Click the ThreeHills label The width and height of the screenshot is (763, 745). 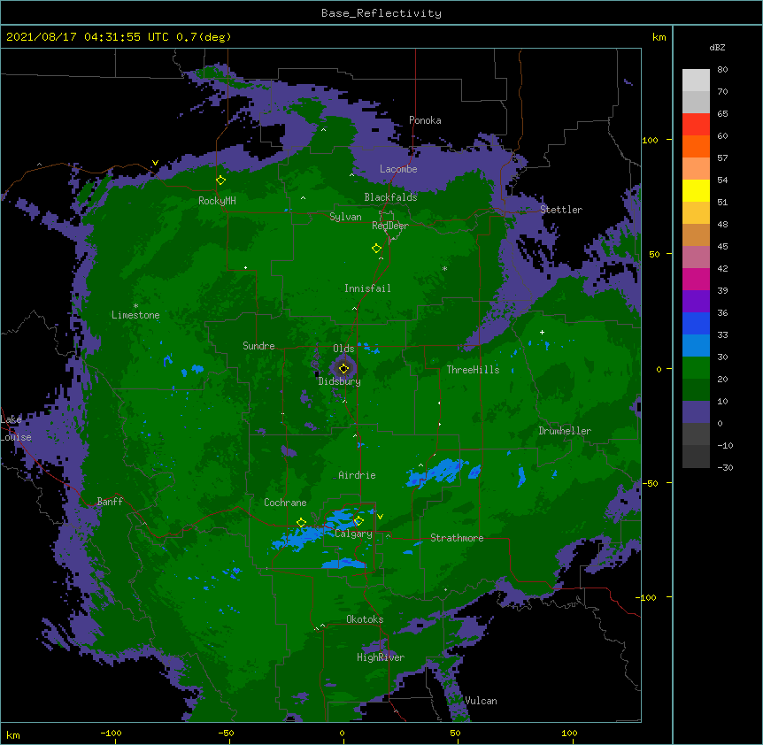click(473, 370)
